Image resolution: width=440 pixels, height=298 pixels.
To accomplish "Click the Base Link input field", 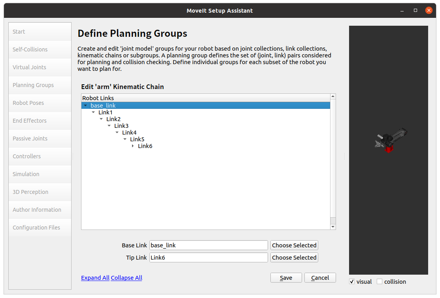I will [x=208, y=245].
